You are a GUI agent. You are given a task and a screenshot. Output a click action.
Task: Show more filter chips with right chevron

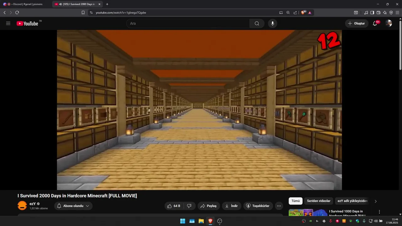[376, 201]
